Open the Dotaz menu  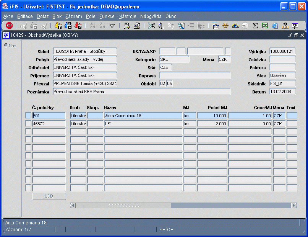tap(43, 16)
